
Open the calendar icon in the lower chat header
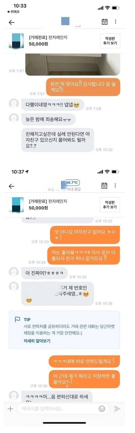coord(104,185)
